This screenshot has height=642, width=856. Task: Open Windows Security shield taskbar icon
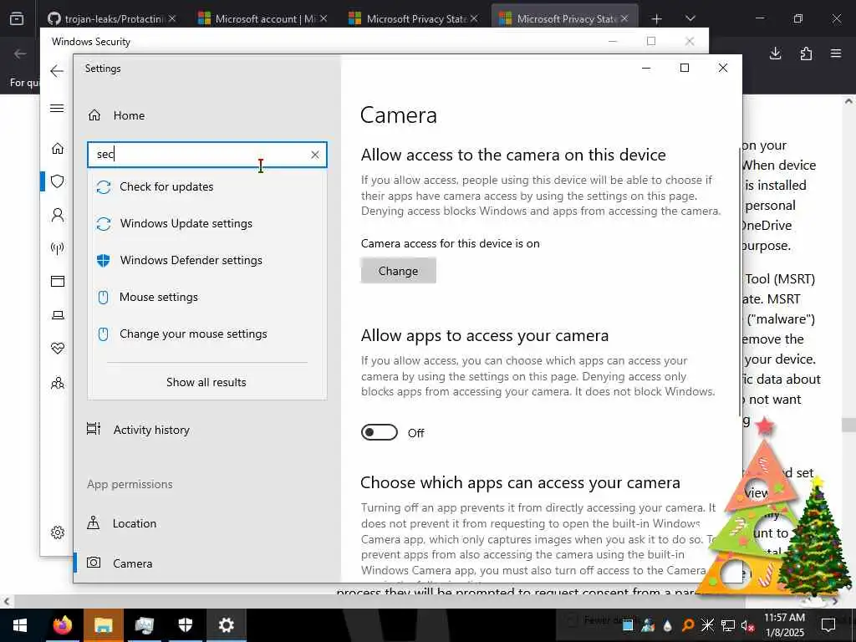pos(186,625)
